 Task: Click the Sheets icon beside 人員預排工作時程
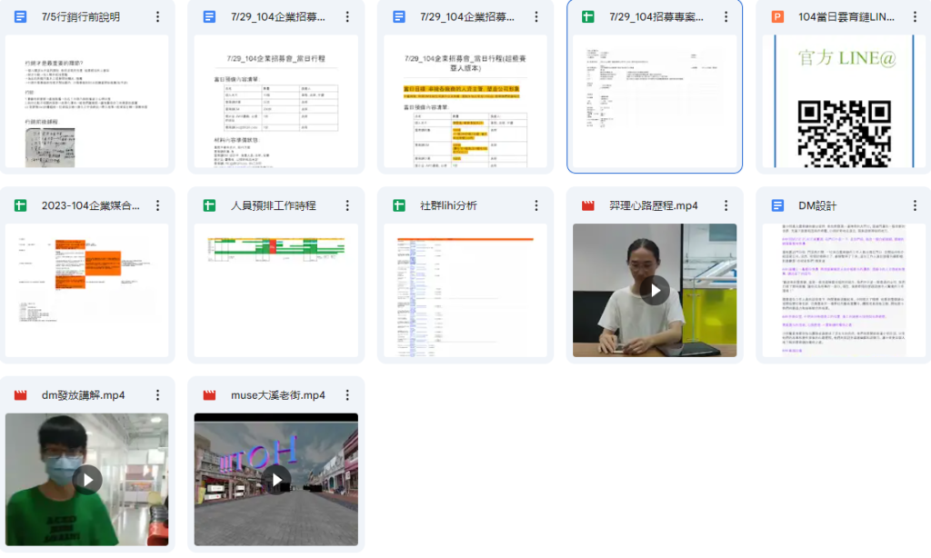click(210, 206)
